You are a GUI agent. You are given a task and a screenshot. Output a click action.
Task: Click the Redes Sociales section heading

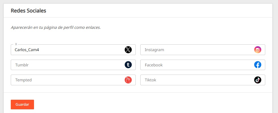tap(28, 11)
